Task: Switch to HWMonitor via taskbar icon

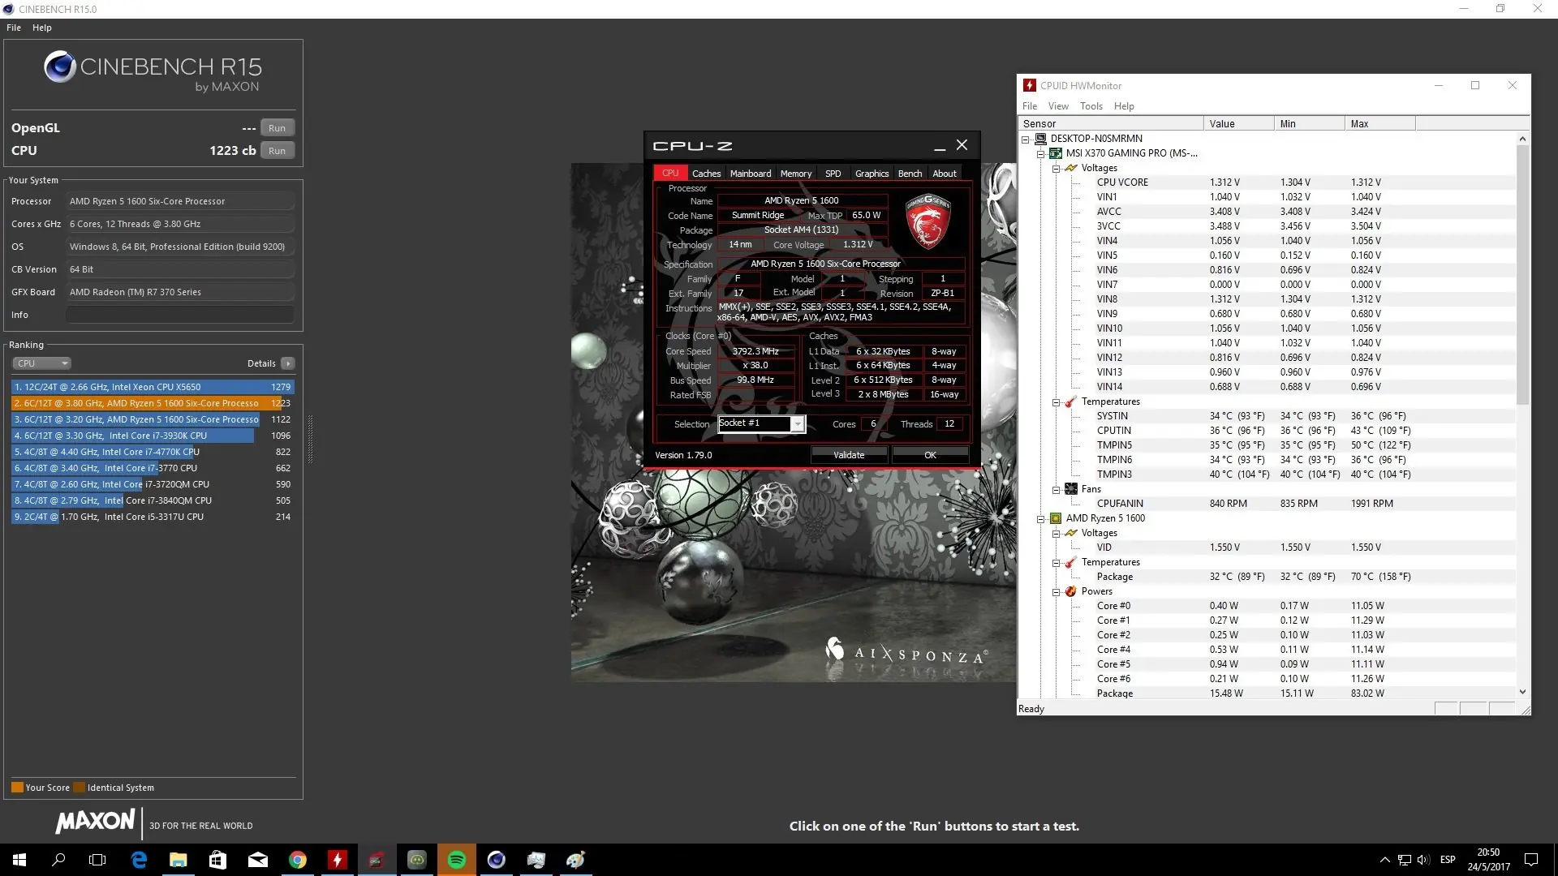Action: pos(338,860)
